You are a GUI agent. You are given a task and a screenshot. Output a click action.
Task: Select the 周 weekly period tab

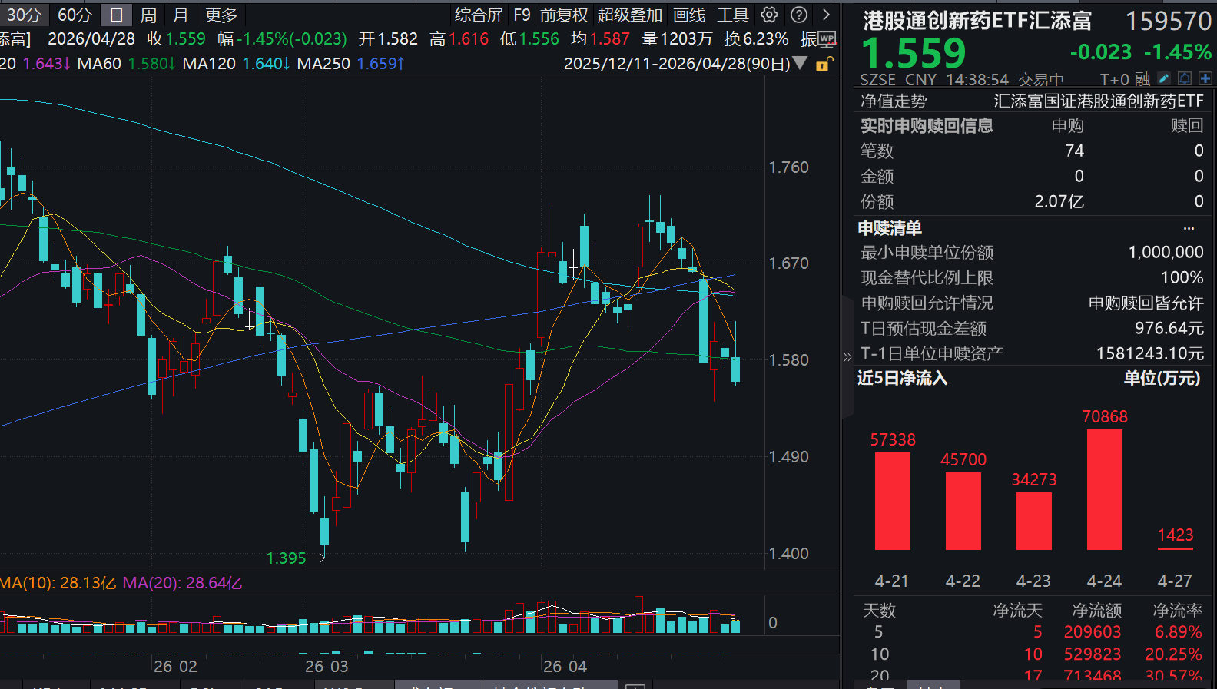[x=148, y=15]
